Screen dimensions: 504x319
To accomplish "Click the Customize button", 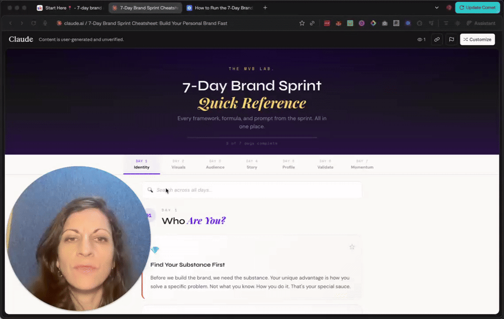I will click(477, 39).
